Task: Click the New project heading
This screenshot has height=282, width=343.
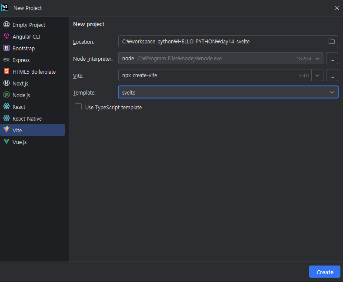Action: point(89,24)
